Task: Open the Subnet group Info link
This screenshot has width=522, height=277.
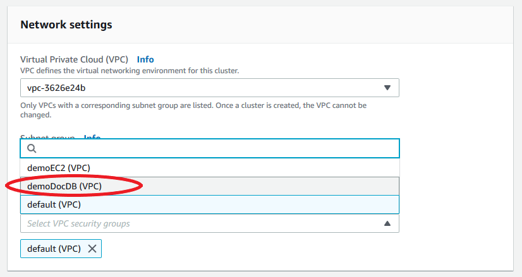Action: click(x=92, y=136)
